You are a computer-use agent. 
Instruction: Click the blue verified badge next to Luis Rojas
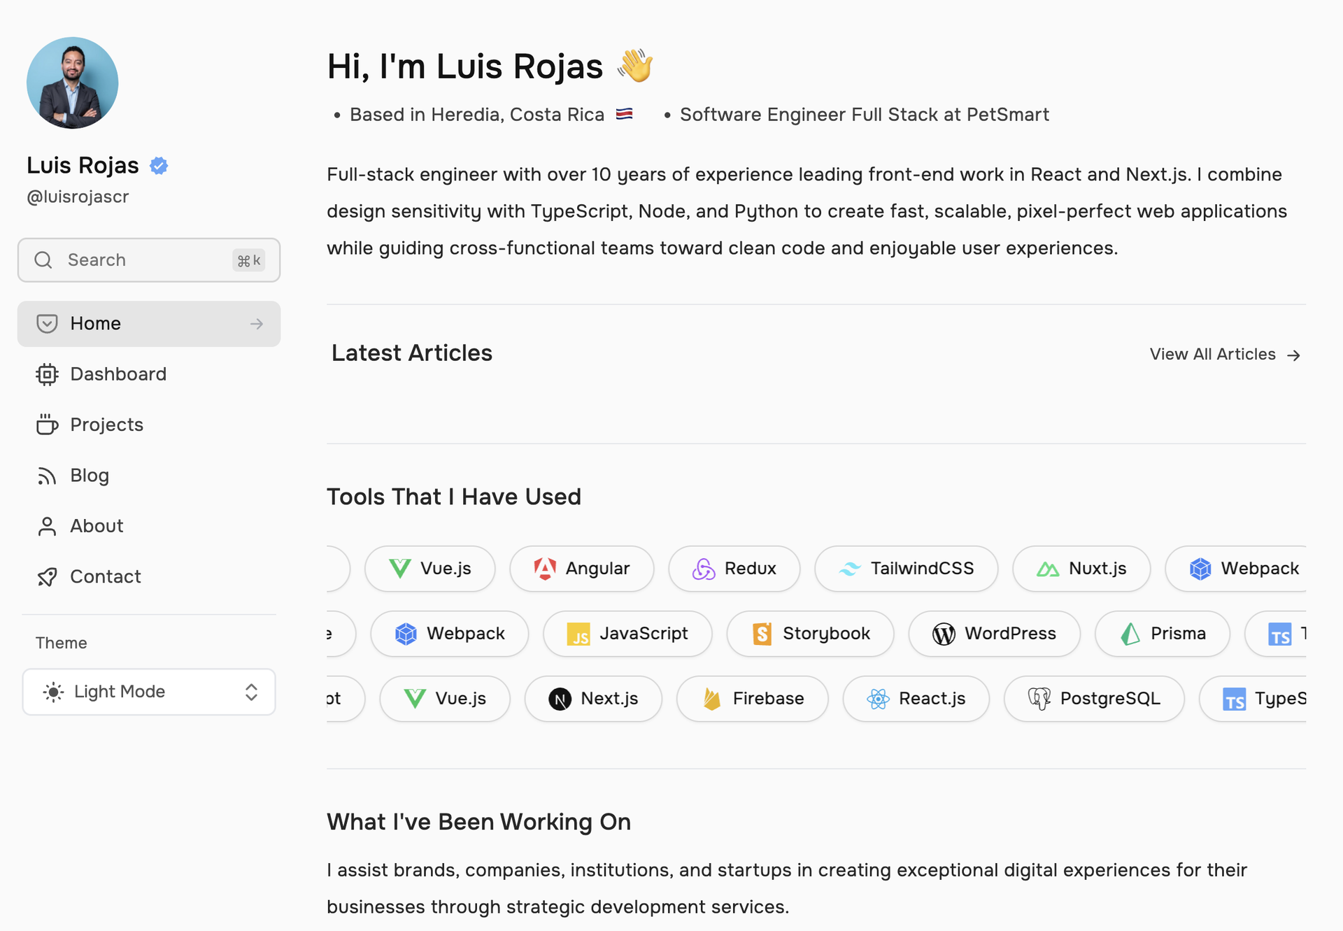[x=159, y=166]
